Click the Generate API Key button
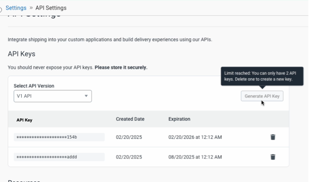 point(262,96)
